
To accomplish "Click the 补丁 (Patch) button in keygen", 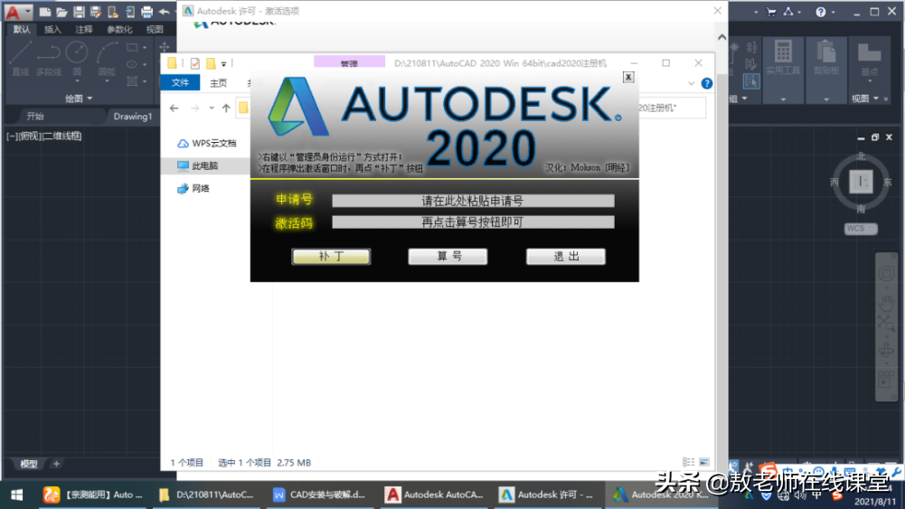I will click(x=331, y=256).
